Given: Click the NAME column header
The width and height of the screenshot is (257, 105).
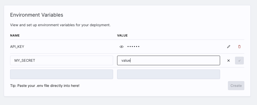Looking at the screenshot, I should tap(15, 36).
